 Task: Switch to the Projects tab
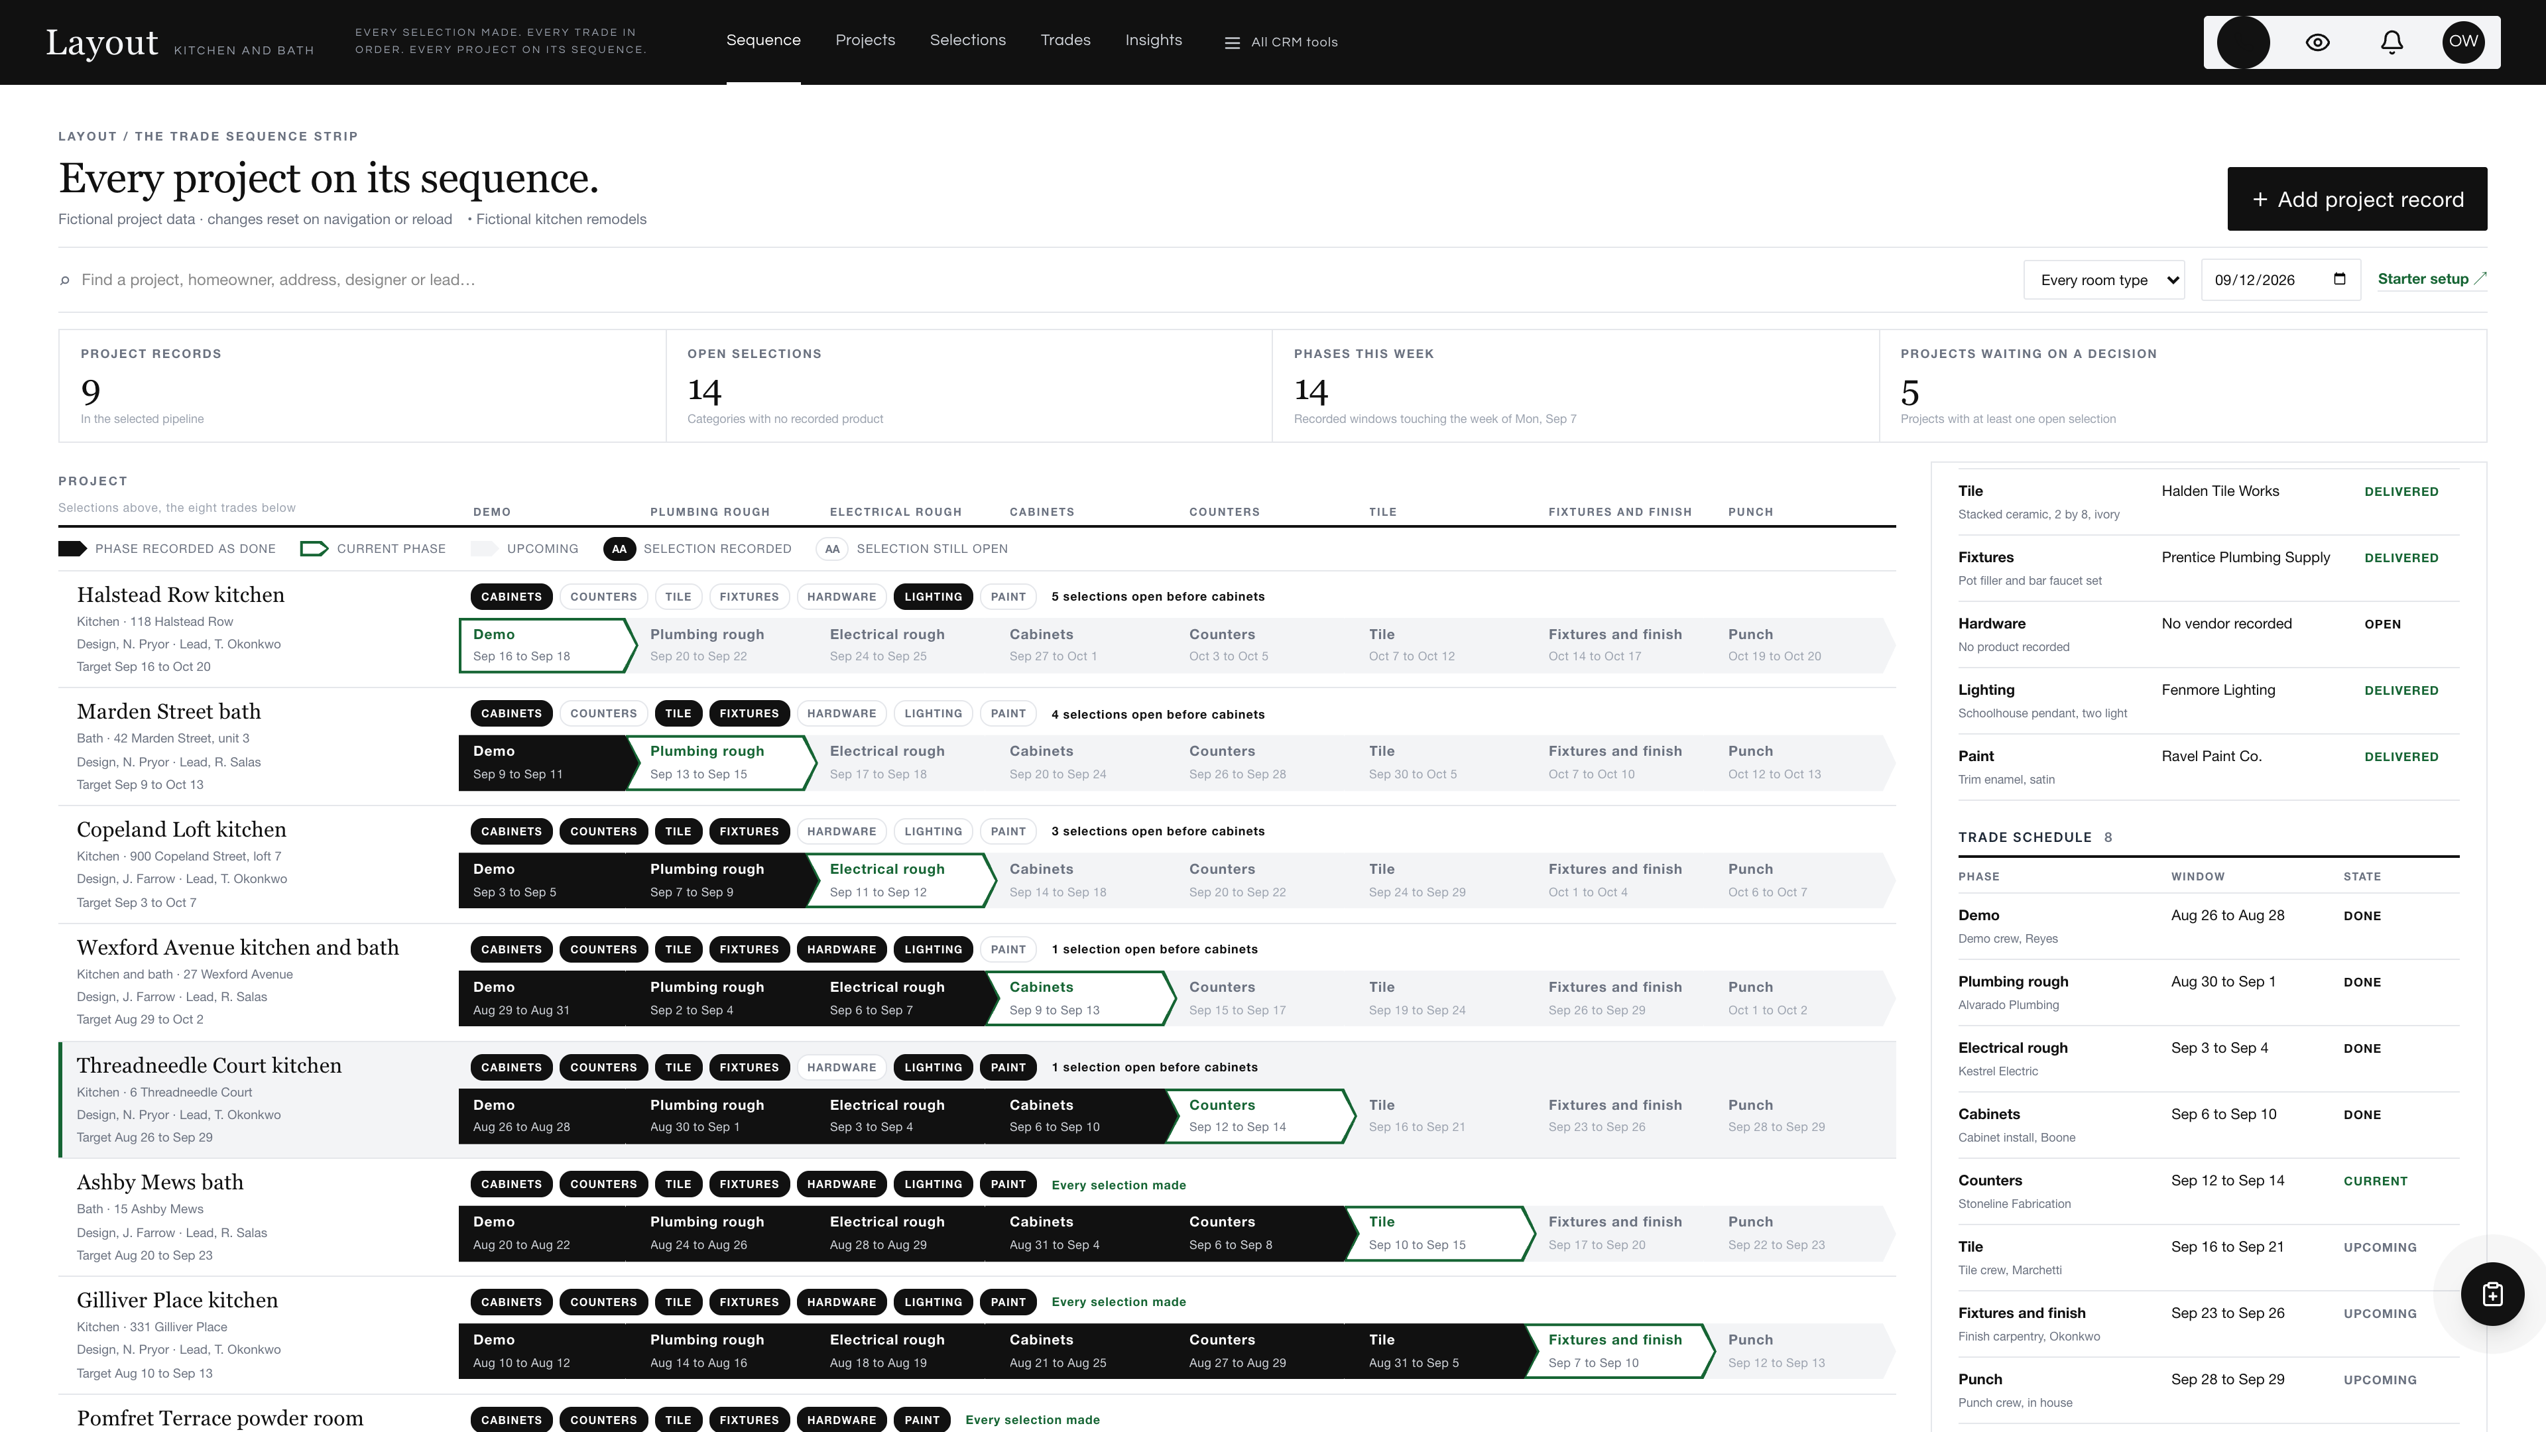click(x=865, y=40)
